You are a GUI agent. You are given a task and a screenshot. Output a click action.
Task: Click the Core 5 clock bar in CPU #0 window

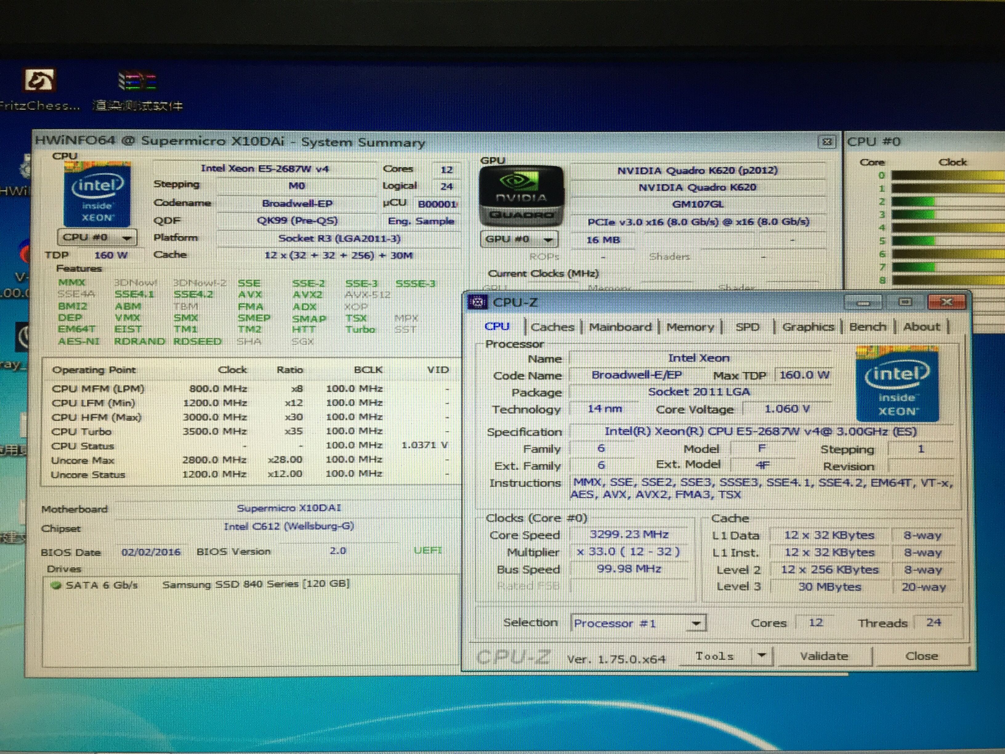point(948,241)
